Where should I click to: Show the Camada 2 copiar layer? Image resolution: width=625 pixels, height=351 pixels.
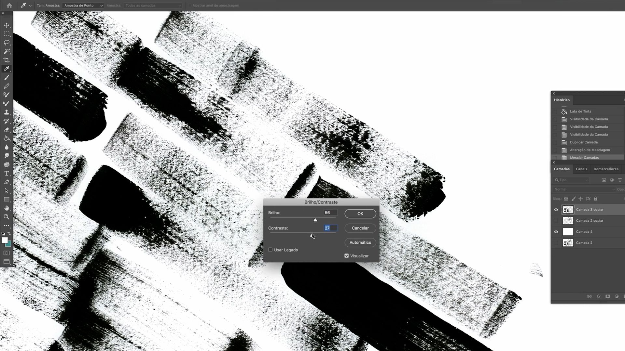556,221
